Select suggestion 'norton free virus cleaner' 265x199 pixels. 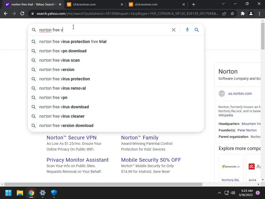coord(116,116)
